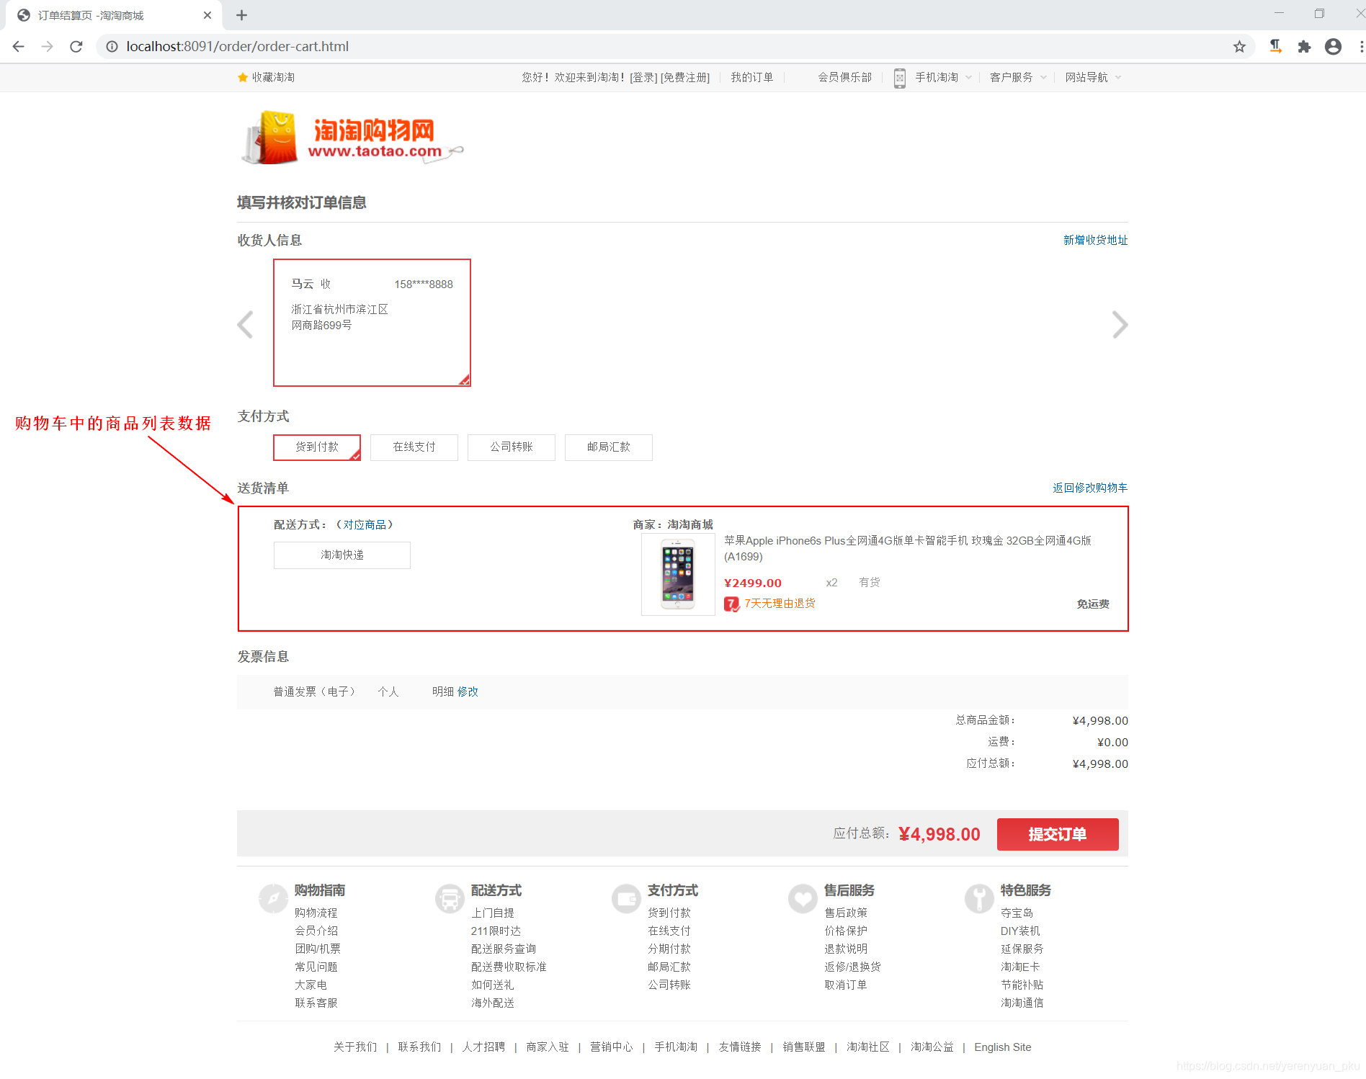The height and width of the screenshot is (1079, 1366).
Task: Click the mobile phone icon beside 手机淘淘
Action: pos(899,78)
